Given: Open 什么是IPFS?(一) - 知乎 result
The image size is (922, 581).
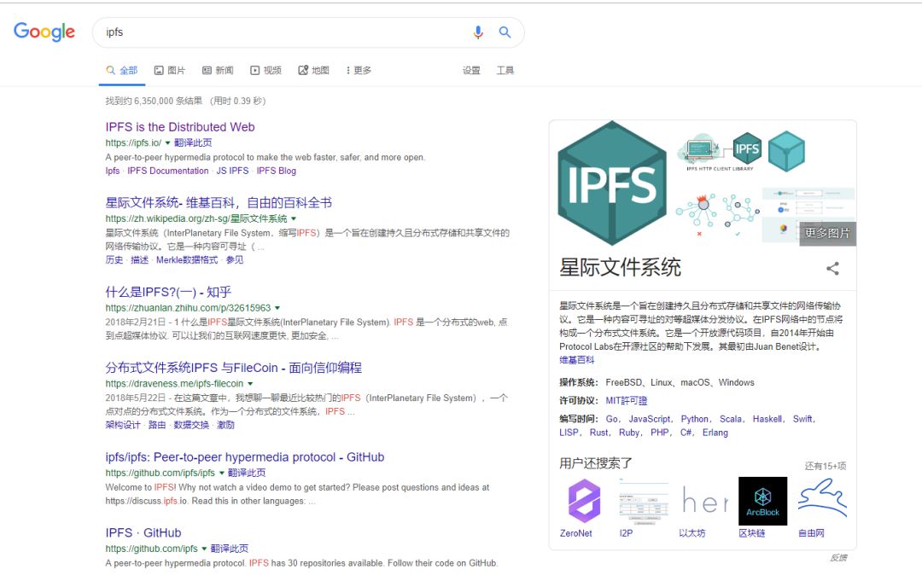Looking at the screenshot, I should click(x=168, y=292).
